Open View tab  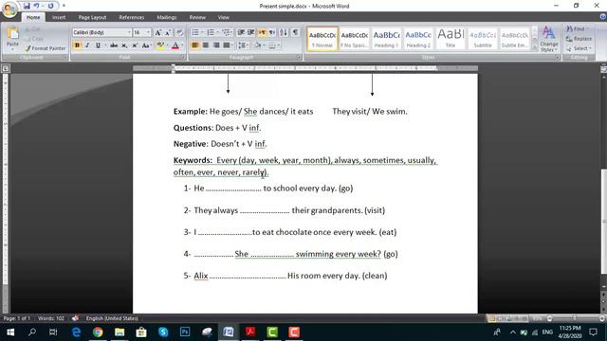[x=224, y=17]
